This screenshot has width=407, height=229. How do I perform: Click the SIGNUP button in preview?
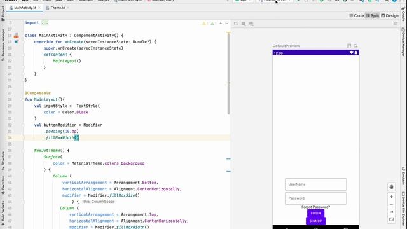pyautogui.click(x=315, y=221)
